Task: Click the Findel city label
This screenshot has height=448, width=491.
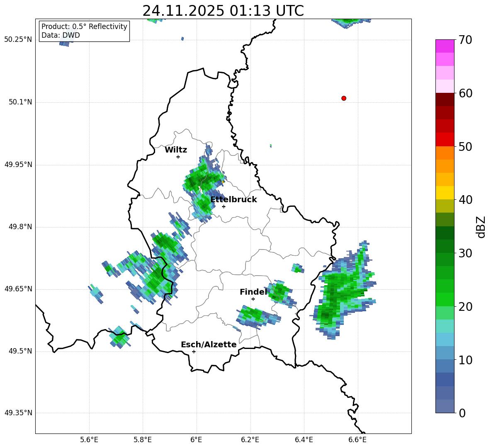Action: [253, 292]
